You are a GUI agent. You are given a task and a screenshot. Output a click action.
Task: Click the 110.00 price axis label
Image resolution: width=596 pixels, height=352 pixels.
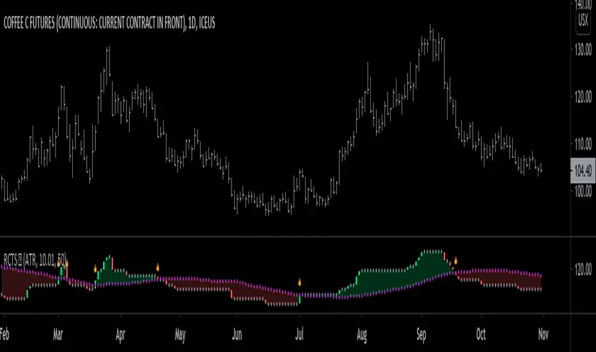point(582,145)
